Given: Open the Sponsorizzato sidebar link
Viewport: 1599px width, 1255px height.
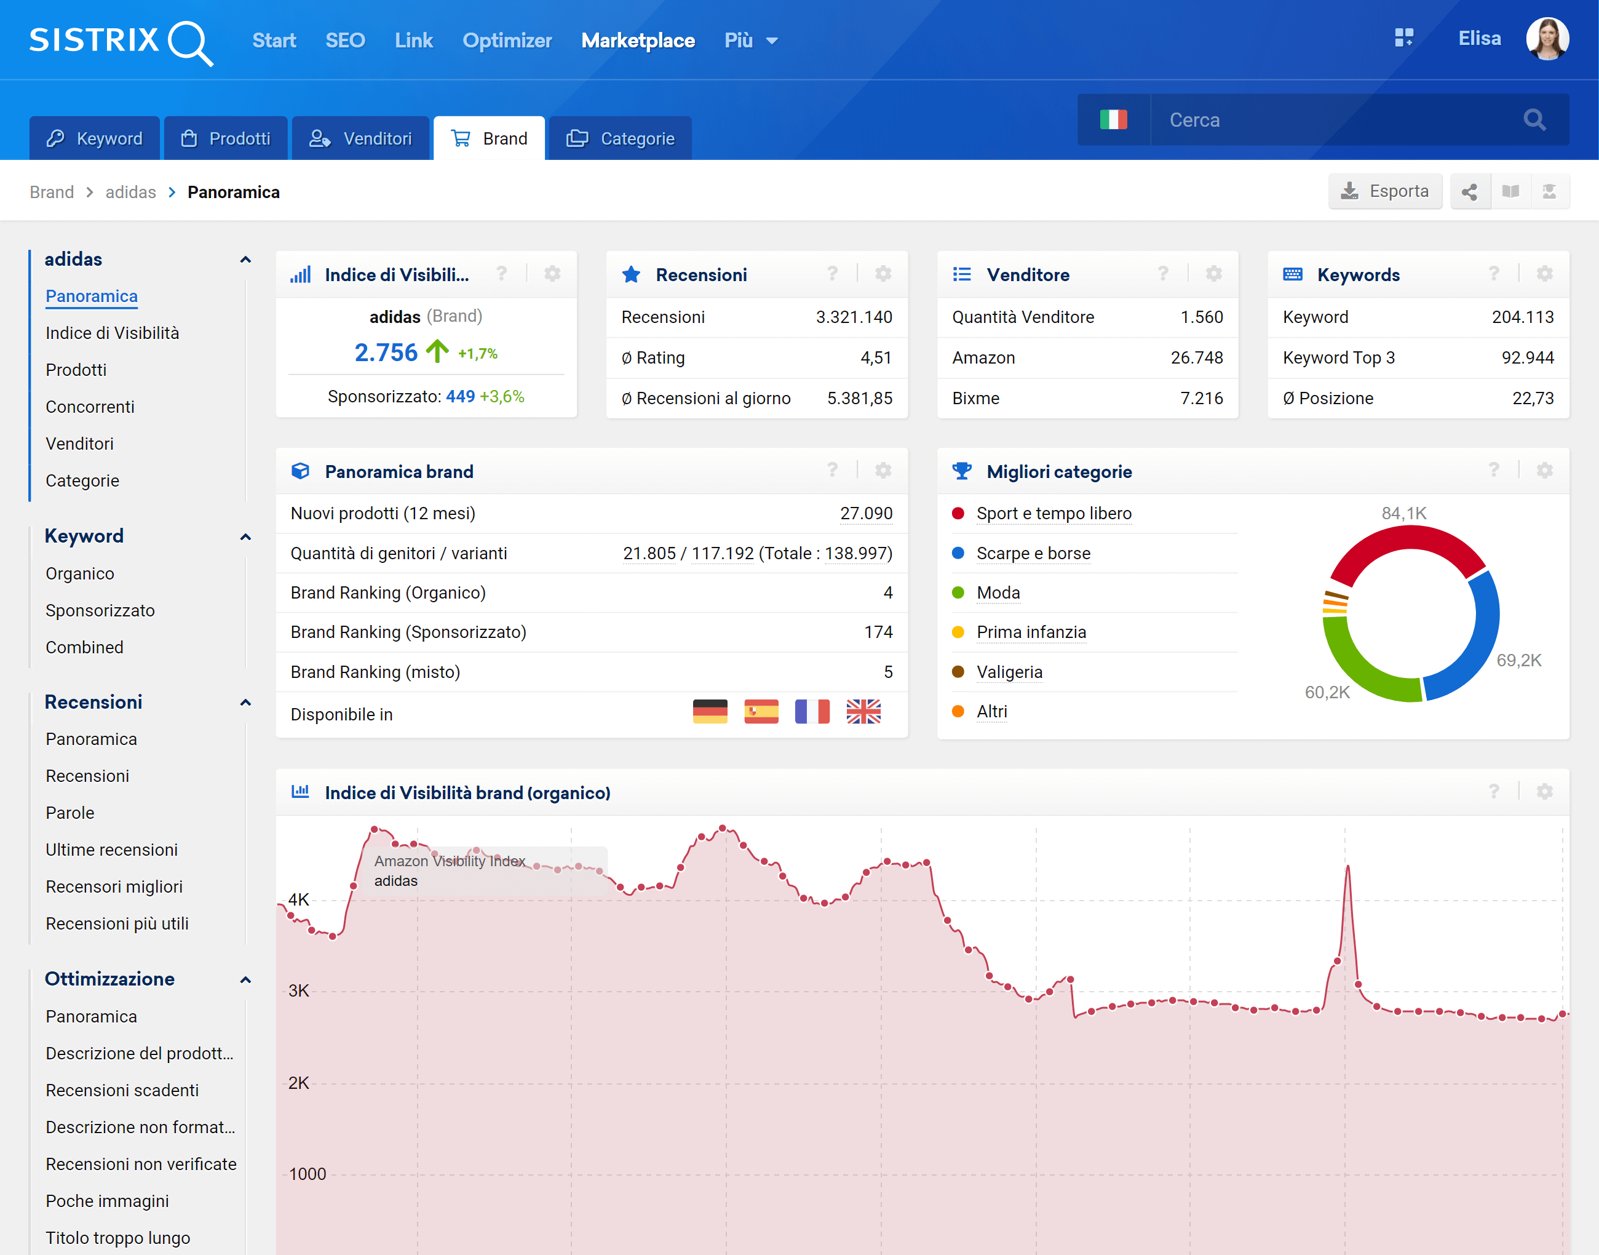Looking at the screenshot, I should [100, 610].
